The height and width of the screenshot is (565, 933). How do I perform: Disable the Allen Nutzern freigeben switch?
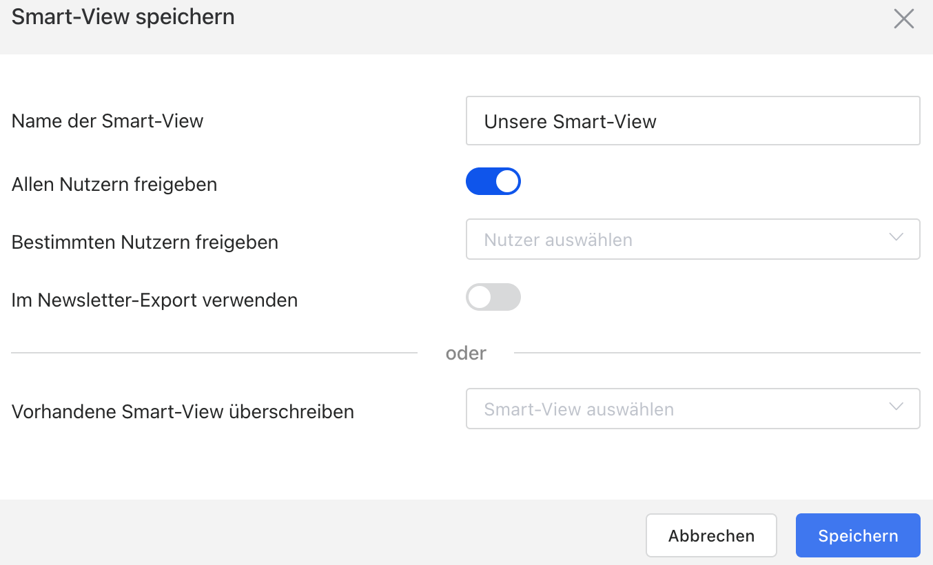point(493,181)
